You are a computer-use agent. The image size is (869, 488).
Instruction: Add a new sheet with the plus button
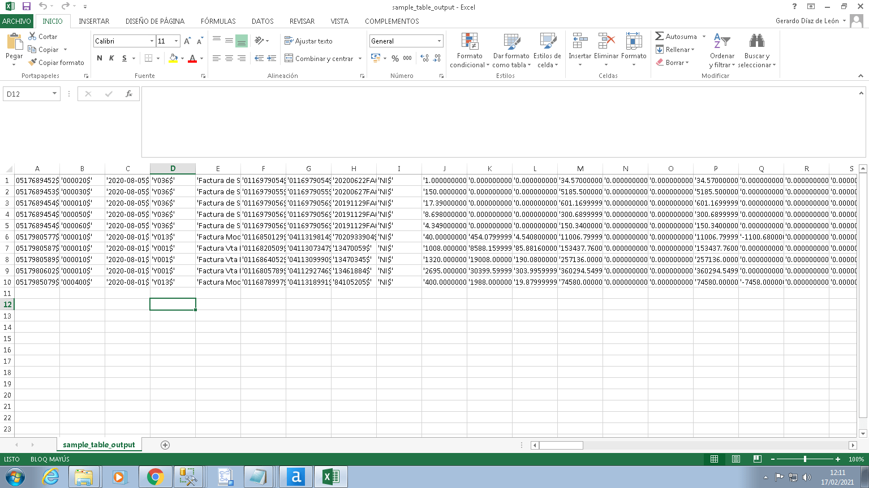click(x=165, y=445)
